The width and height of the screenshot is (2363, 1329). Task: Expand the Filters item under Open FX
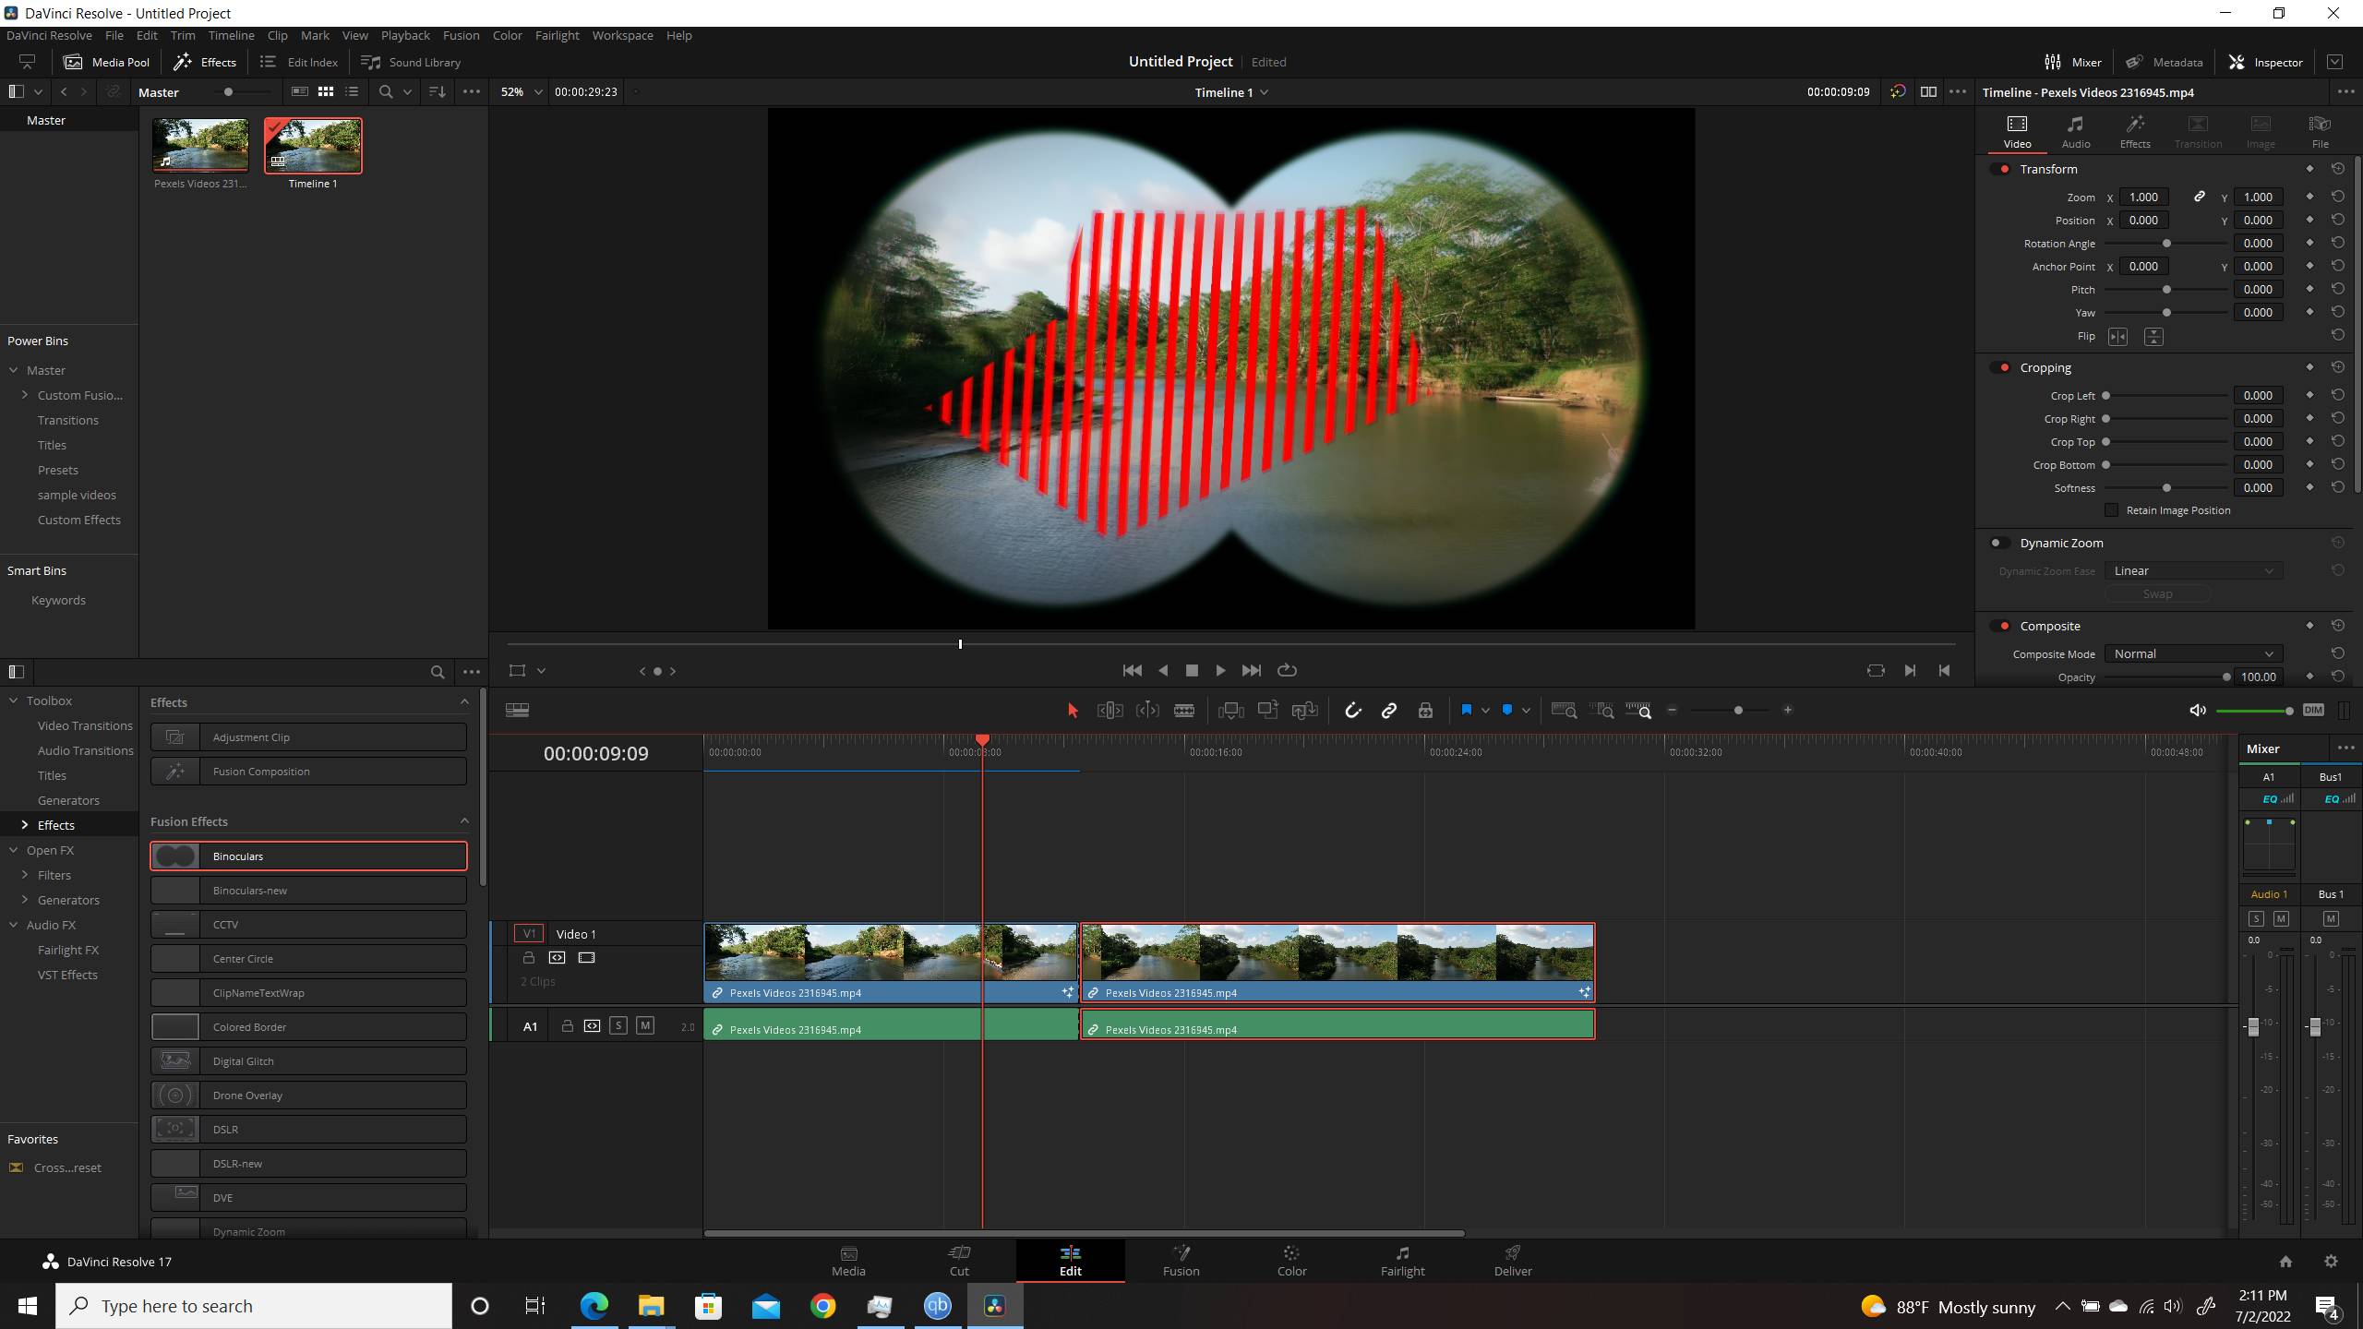(25, 875)
